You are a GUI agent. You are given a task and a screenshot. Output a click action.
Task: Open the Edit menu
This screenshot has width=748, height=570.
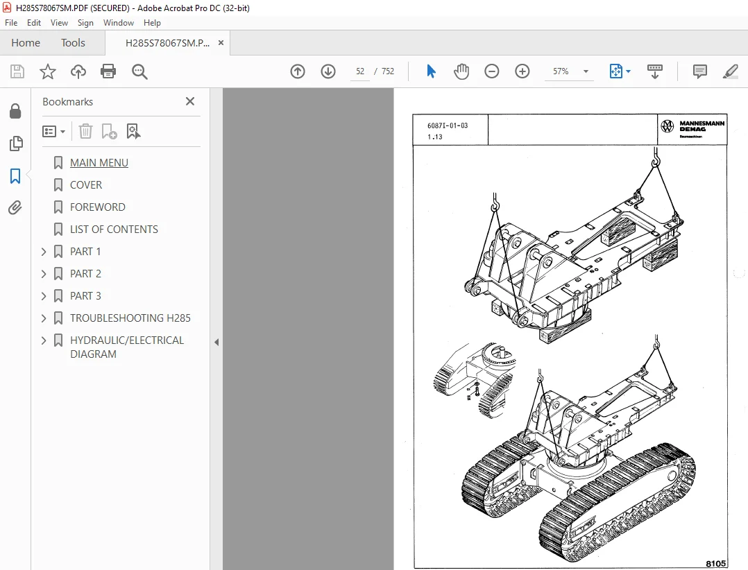pyautogui.click(x=34, y=22)
